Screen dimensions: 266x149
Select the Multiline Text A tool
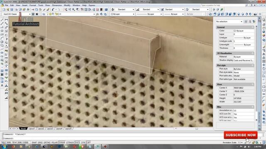point(2,86)
